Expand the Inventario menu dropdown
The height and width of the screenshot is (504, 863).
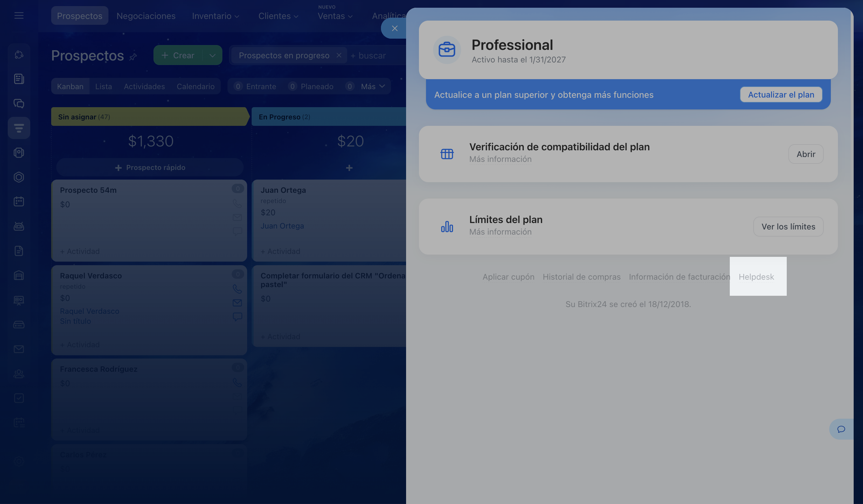(x=215, y=16)
